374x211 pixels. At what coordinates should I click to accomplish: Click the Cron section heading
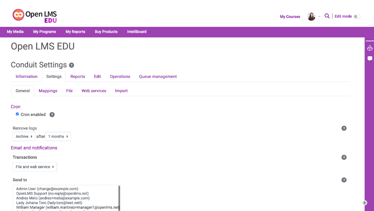tap(16, 107)
